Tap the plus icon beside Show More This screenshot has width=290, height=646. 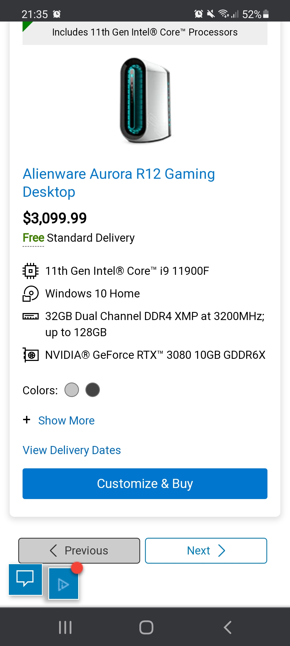pos(27,420)
